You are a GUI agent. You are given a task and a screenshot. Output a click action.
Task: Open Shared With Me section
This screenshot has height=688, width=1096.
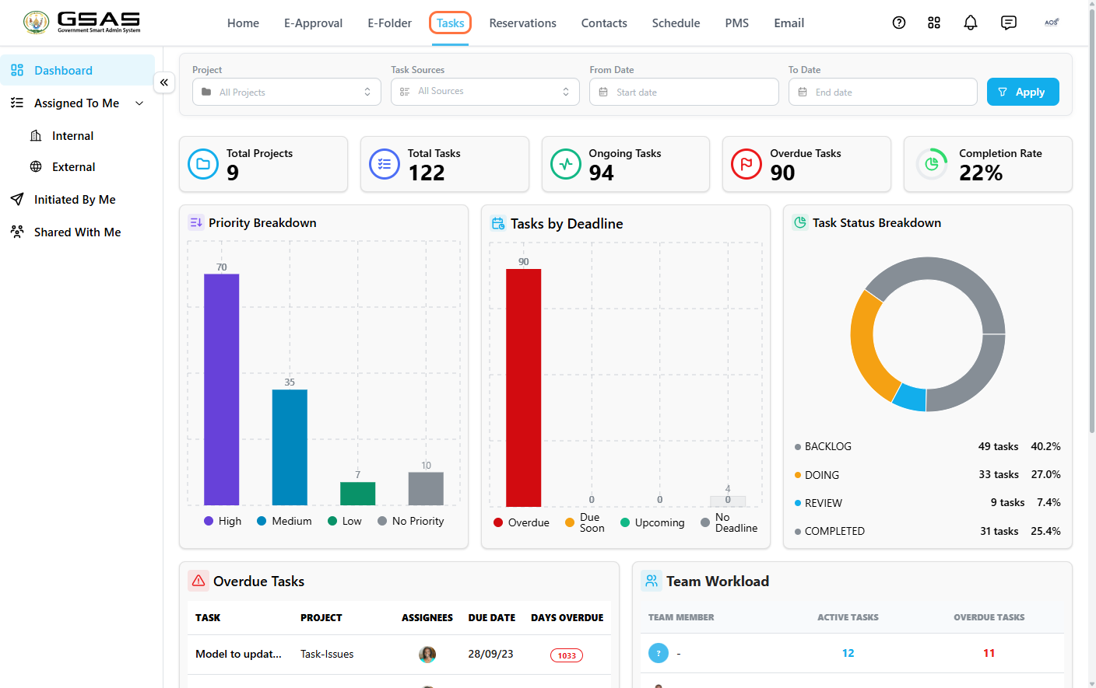coord(77,232)
